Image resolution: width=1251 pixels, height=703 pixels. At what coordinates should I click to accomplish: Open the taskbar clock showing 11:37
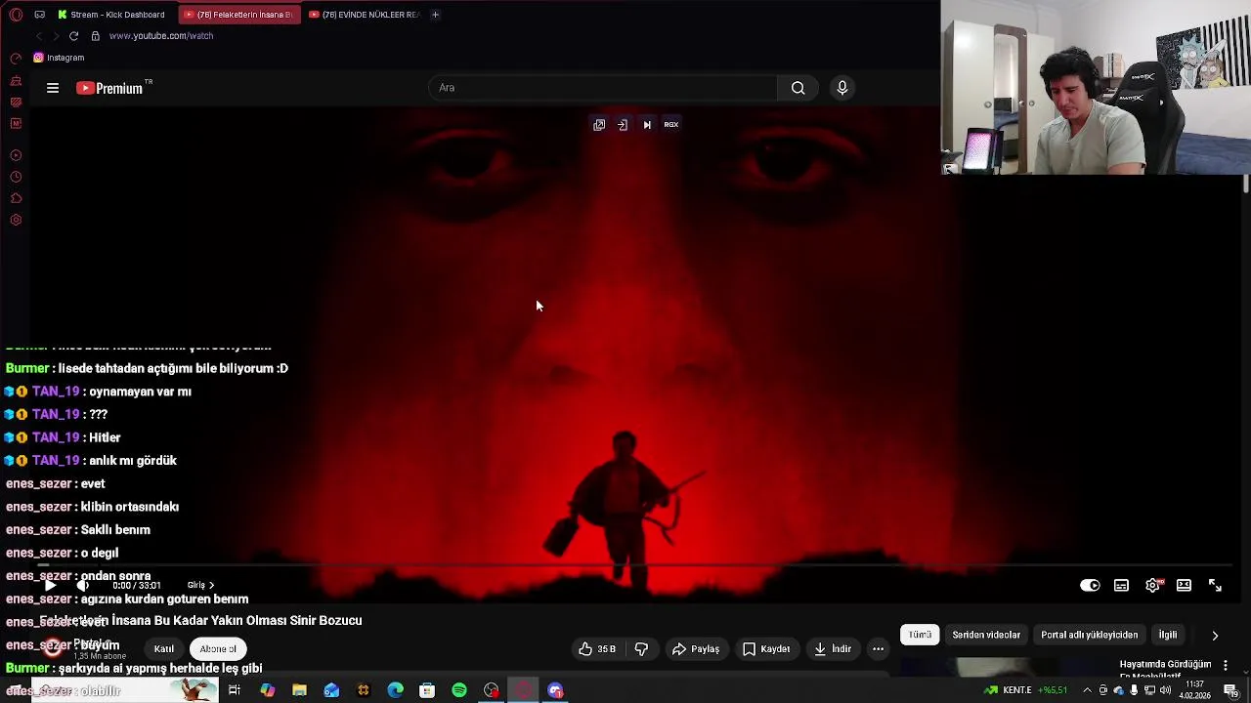pyautogui.click(x=1194, y=691)
